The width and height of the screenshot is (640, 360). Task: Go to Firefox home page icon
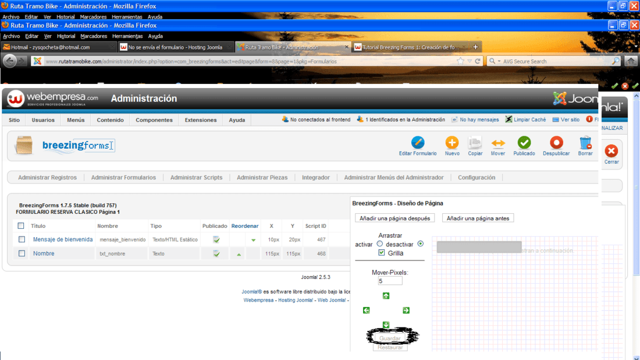pos(631,61)
